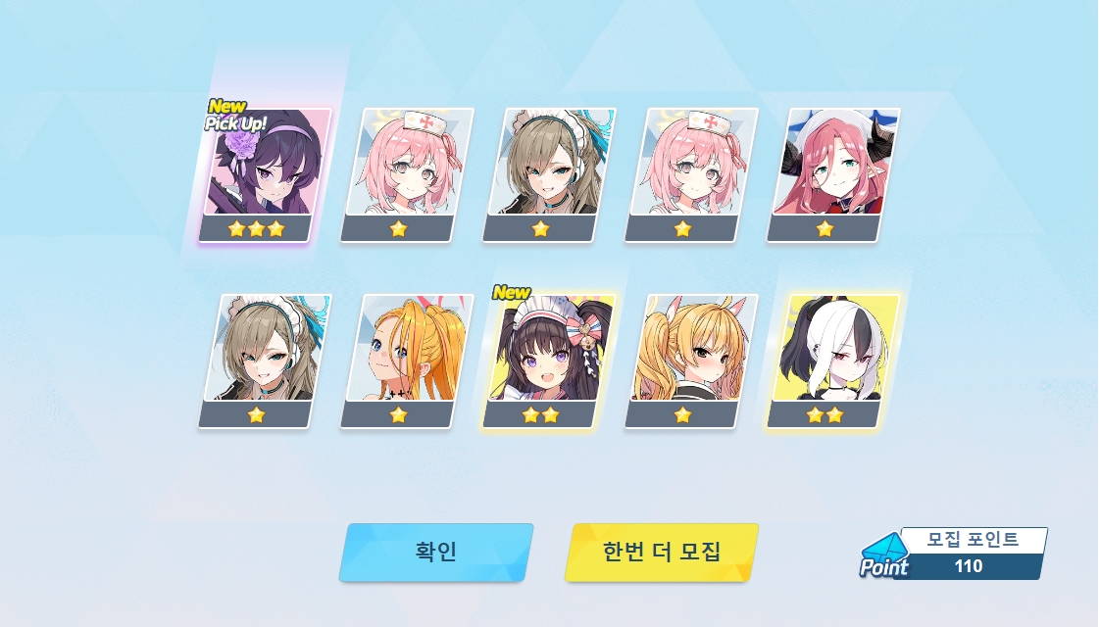Click single star under red-haired horned card
This screenshot has width=1099, height=627.
[824, 229]
